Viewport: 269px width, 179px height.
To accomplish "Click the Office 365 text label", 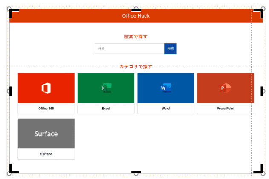I will coord(46,109).
